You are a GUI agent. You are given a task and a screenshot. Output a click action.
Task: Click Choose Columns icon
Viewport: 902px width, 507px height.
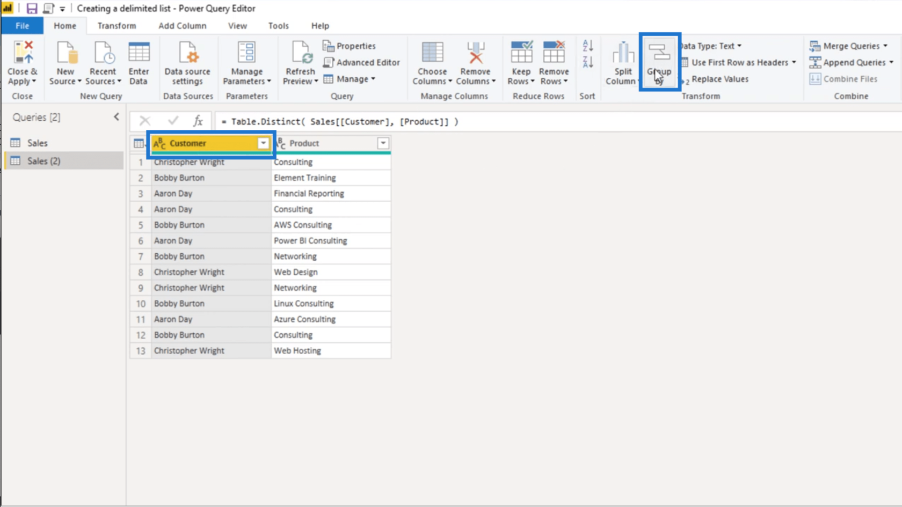[x=432, y=53]
